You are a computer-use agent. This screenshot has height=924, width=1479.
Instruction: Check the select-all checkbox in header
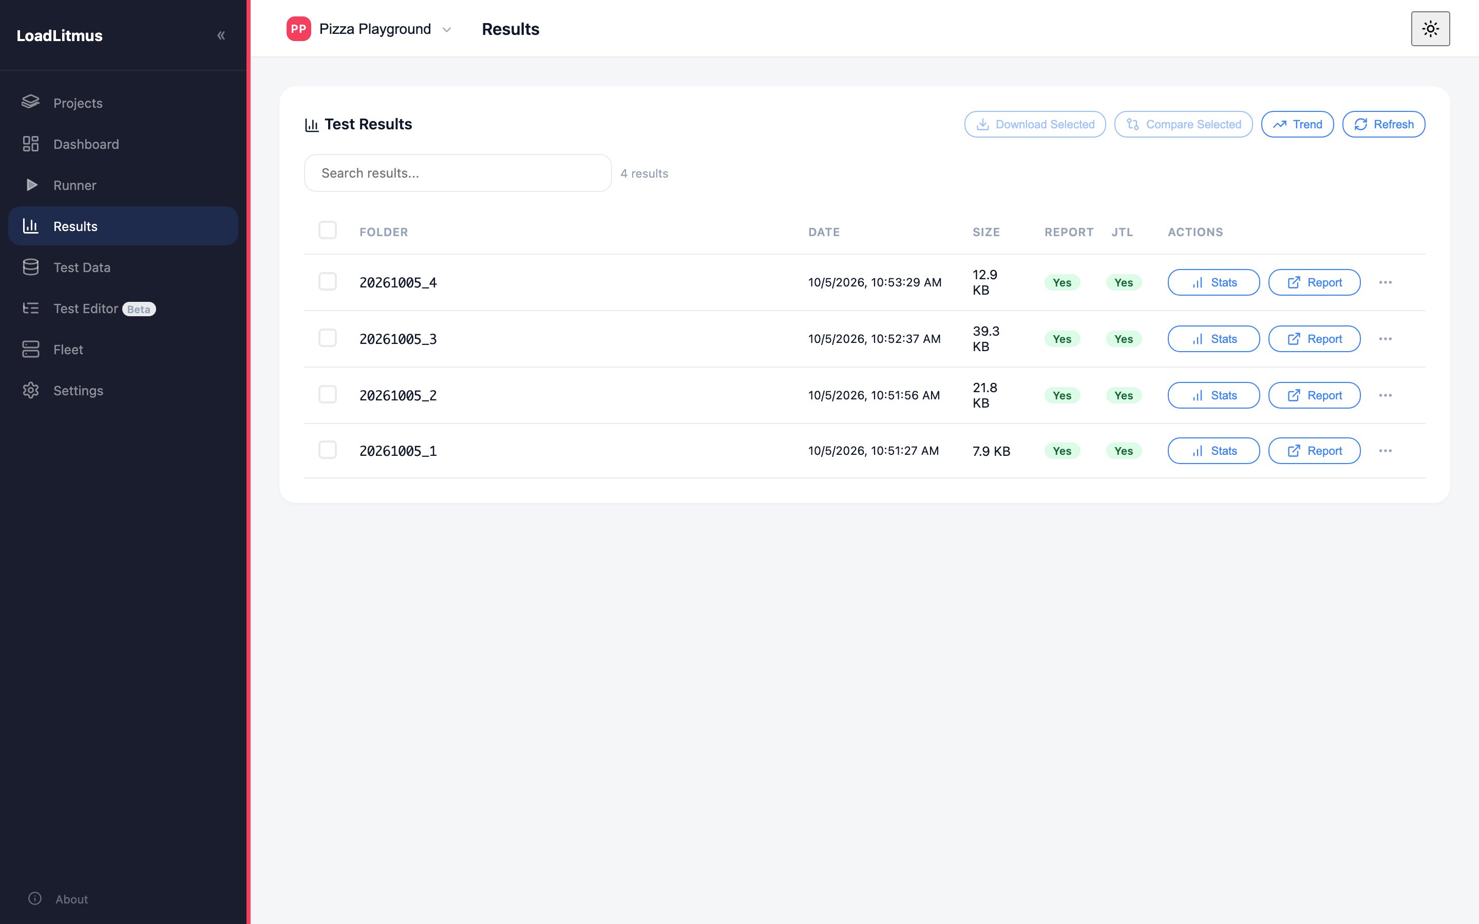pyautogui.click(x=328, y=230)
